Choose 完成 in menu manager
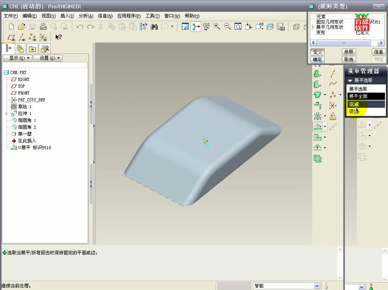This screenshot has height=290, width=388. [x=366, y=104]
